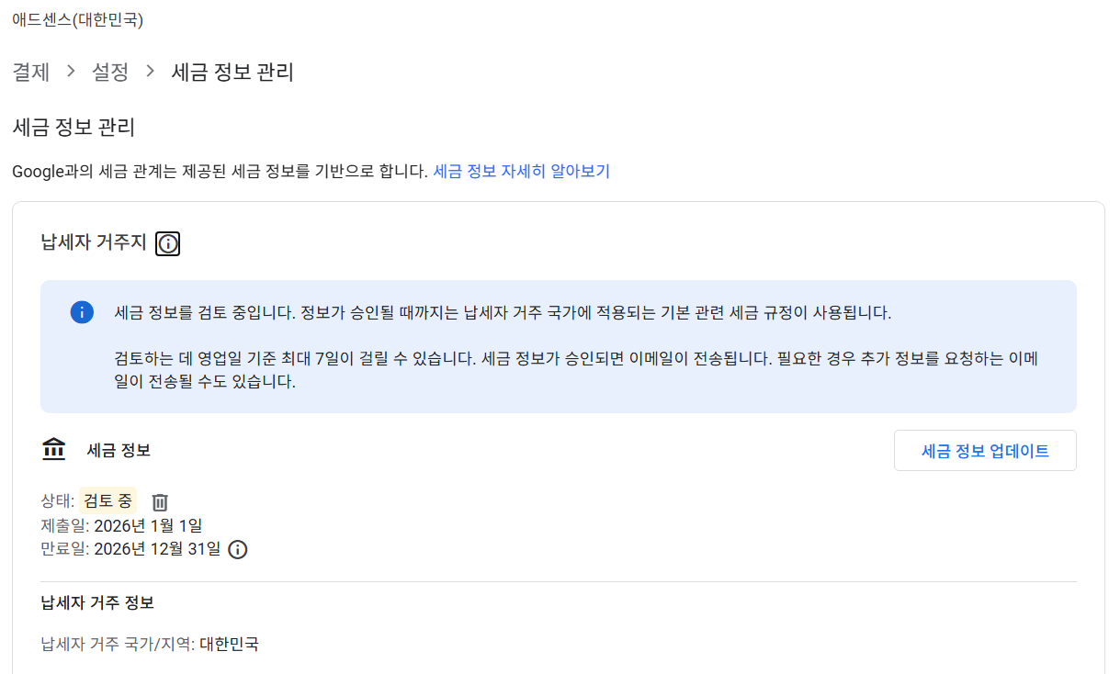Click the 납세자 거주지 section title
This screenshot has height=674, width=1120.
[87, 242]
